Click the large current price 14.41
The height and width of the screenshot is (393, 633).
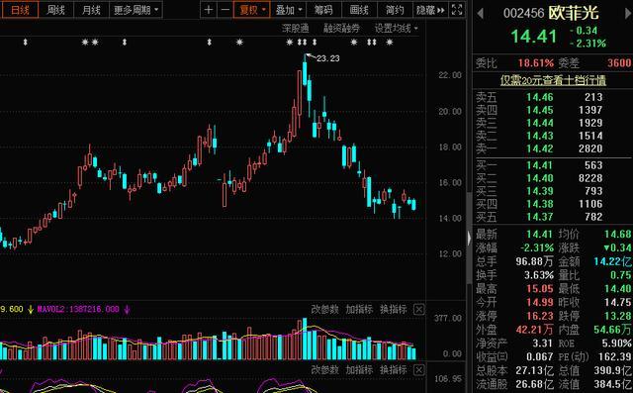tap(534, 37)
